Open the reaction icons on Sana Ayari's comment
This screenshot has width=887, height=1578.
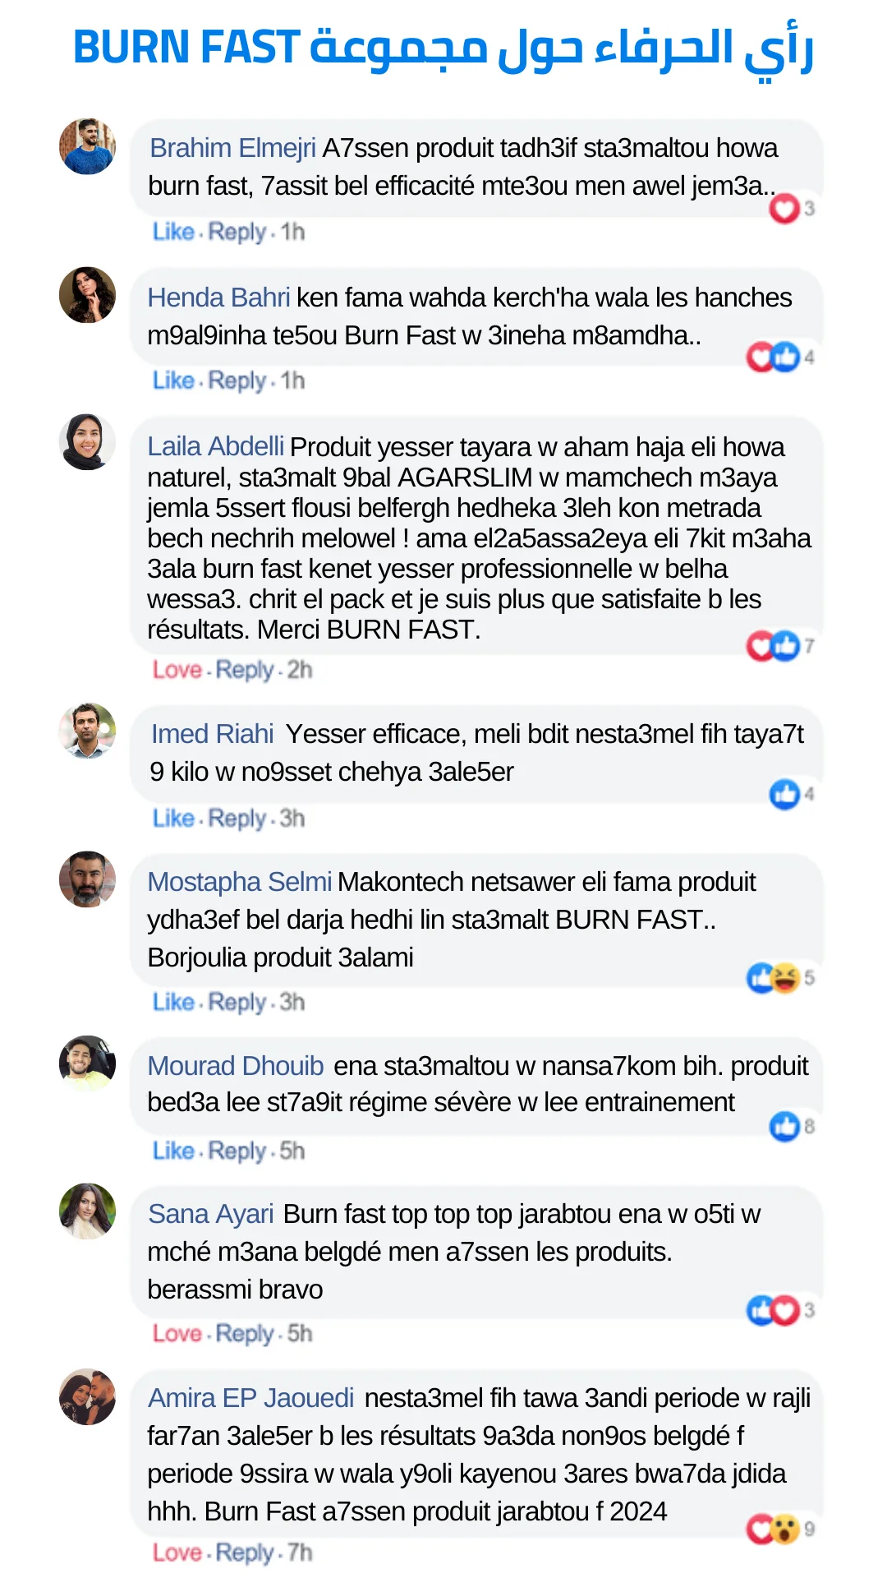(x=773, y=1309)
